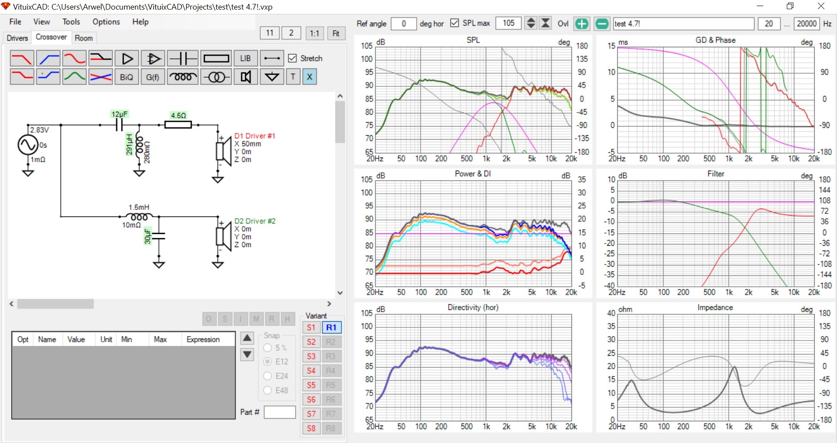The width and height of the screenshot is (837, 443).
Task: Edit the maximum frequency field 20000
Action: point(806,24)
